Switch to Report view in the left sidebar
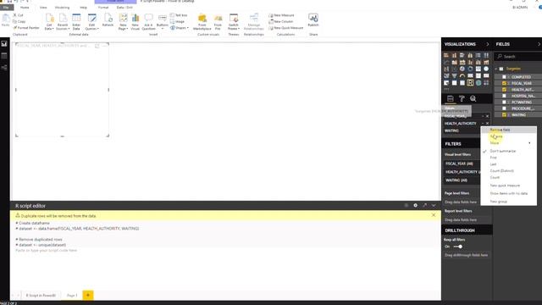Image resolution: width=542 pixels, height=305 pixels. tap(4, 44)
